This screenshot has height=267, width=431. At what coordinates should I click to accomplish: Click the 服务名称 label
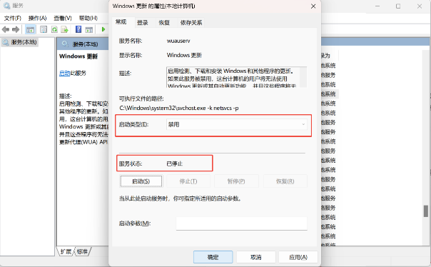click(131, 41)
